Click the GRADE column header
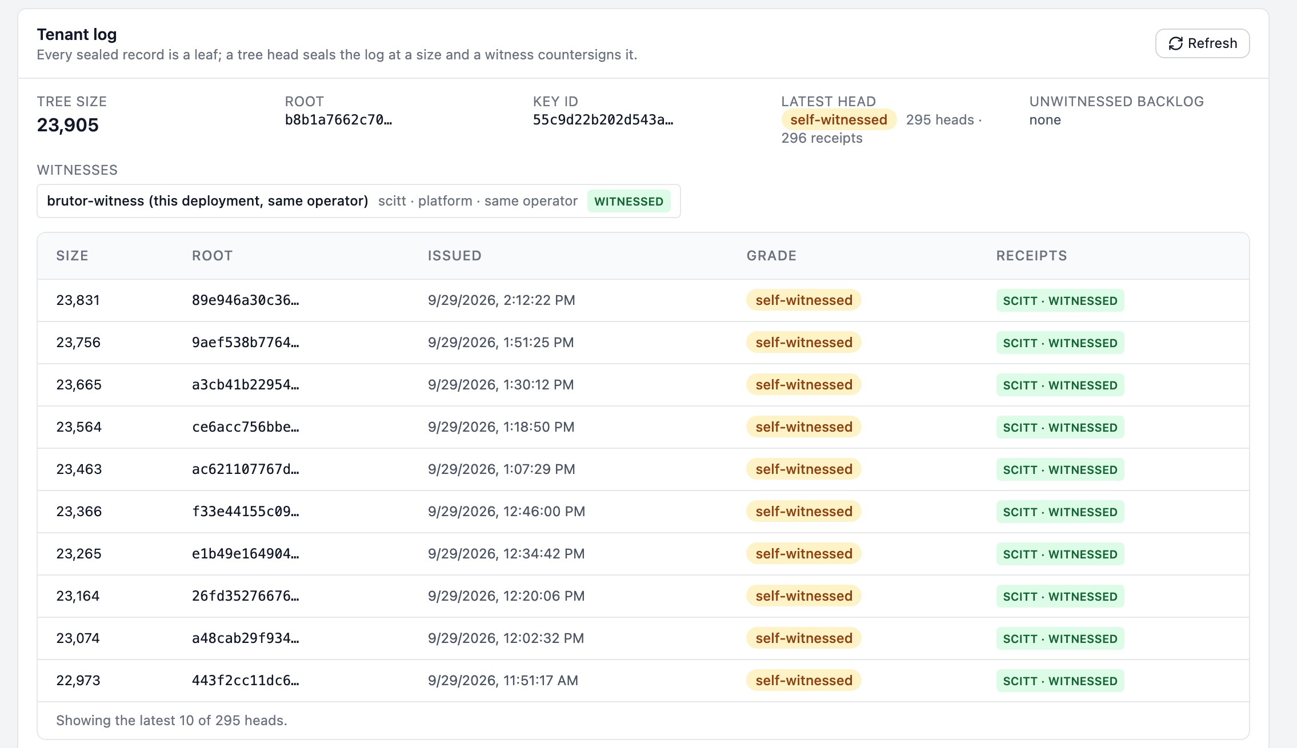This screenshot has height=748, width=1297. (771, 256)
